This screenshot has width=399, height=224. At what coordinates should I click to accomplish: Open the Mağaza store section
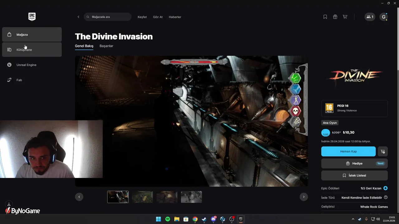tap(32, 35)
